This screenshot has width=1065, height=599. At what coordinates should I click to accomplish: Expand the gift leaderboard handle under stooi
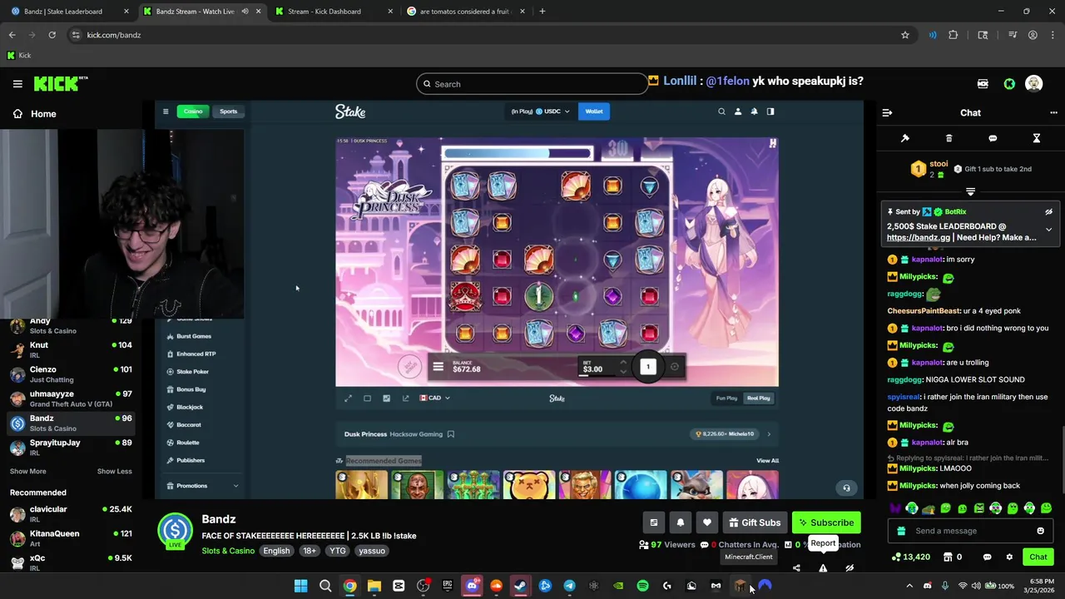click(x=970, y=191)
